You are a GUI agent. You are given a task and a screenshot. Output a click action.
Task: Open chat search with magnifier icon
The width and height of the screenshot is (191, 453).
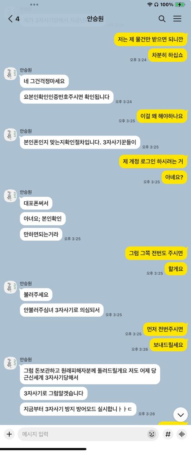[162, 19]
